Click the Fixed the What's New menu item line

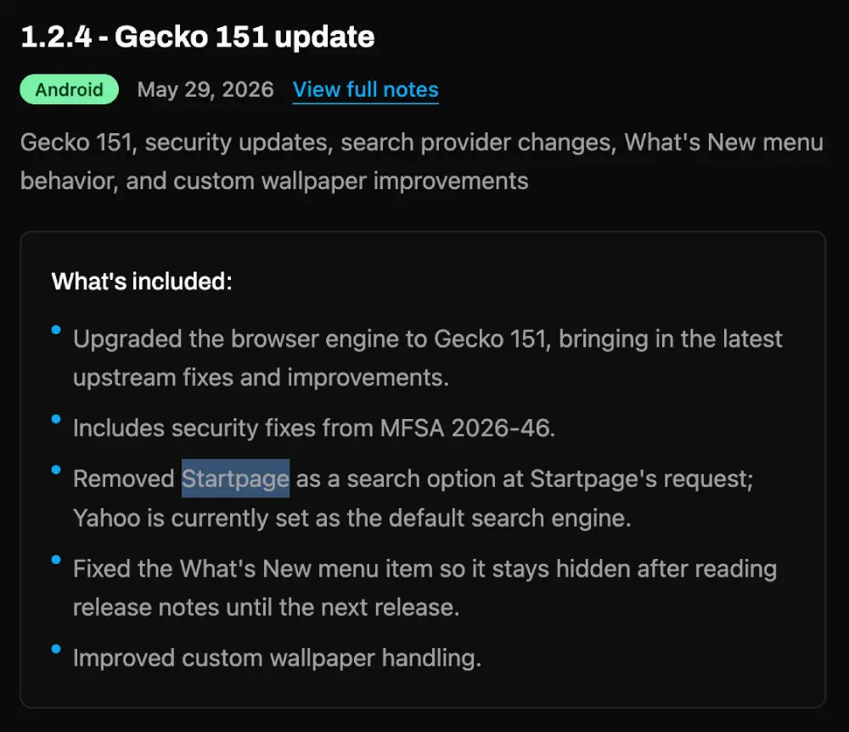[425, 569]
